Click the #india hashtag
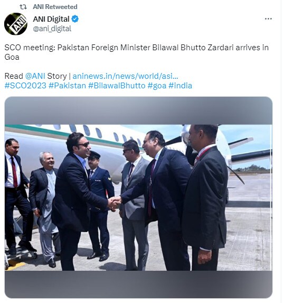The height and width of the screenshot is (303, 285). click(180, 86)
